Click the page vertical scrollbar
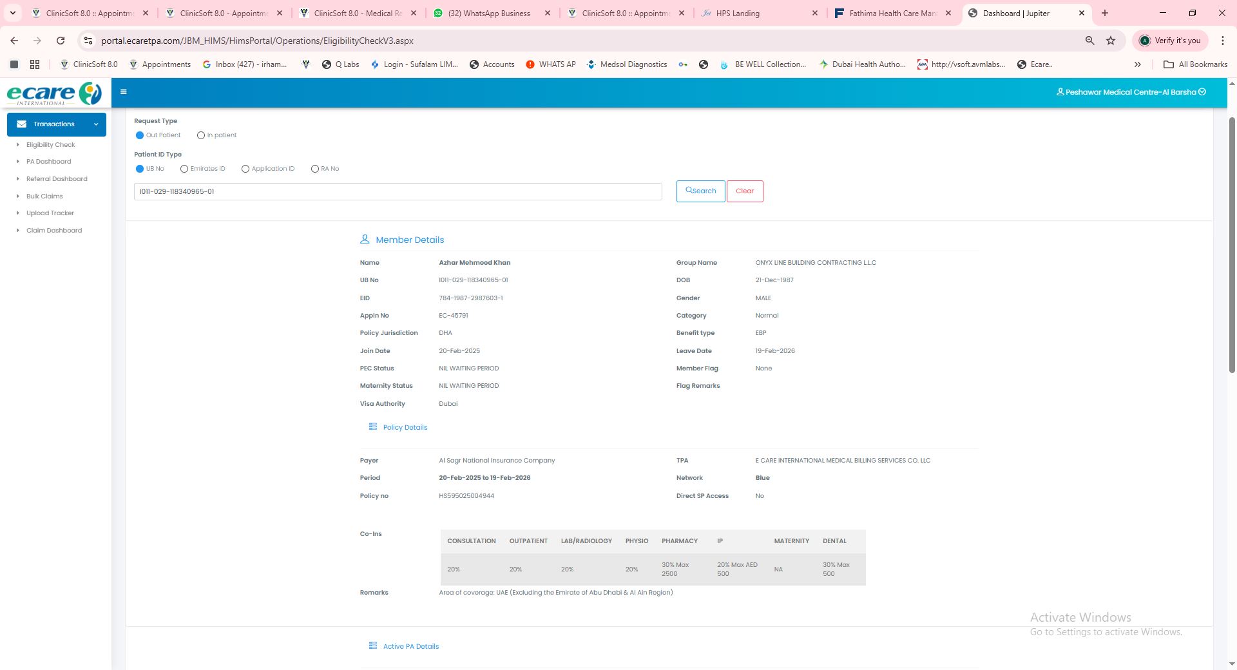Screen dimensions: 1237x670 click(1232, 245)
